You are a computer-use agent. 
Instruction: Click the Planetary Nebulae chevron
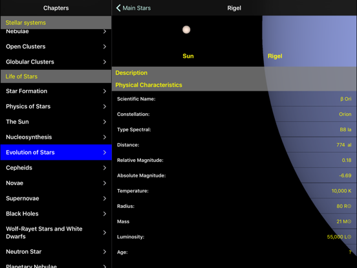[105, 265]
